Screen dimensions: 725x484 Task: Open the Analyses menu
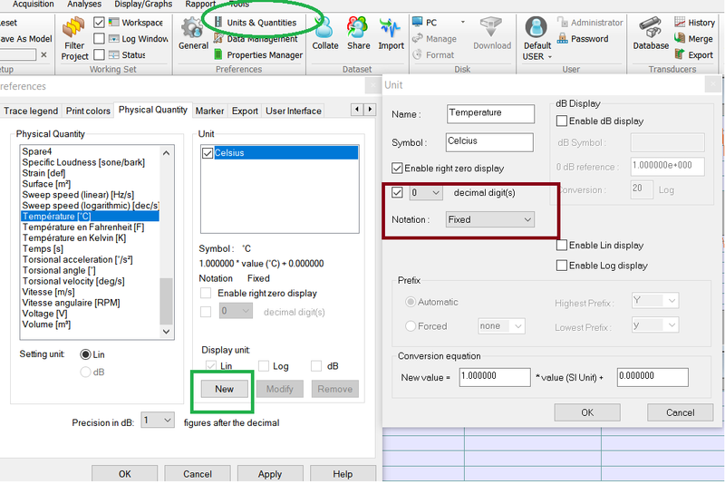click(84, 5)
